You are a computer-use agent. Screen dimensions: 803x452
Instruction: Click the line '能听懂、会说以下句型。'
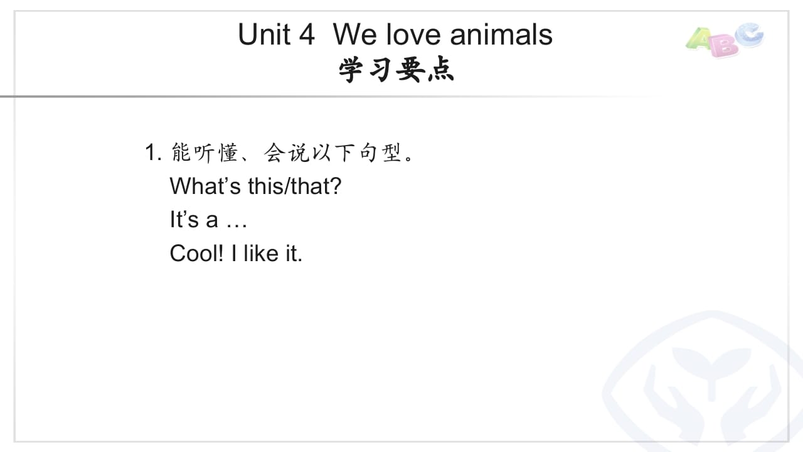(x=292, y=153)
